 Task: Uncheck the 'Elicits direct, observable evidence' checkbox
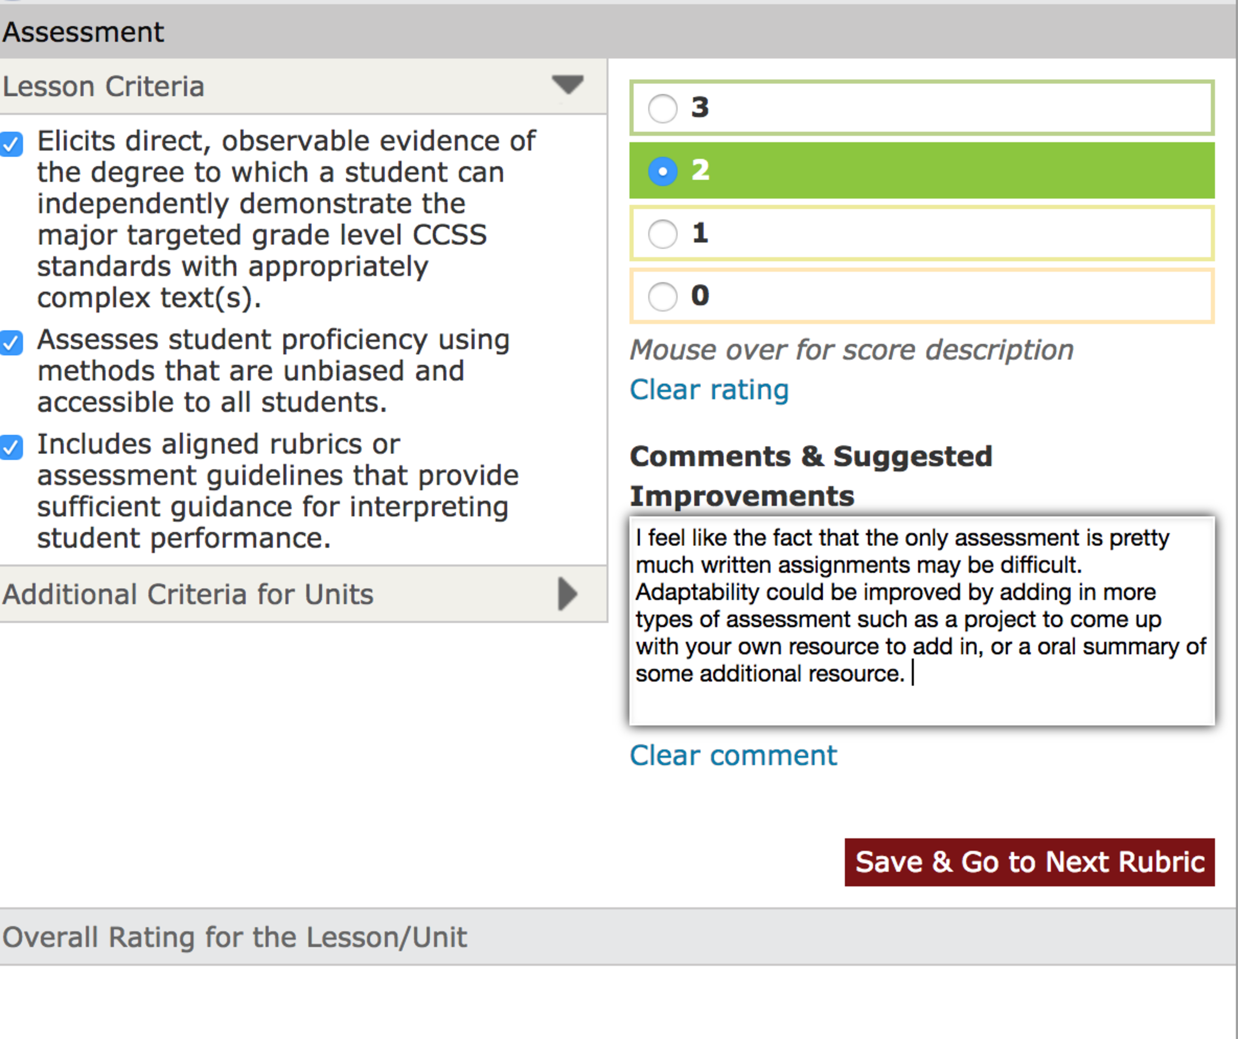[x=11, y=144]
